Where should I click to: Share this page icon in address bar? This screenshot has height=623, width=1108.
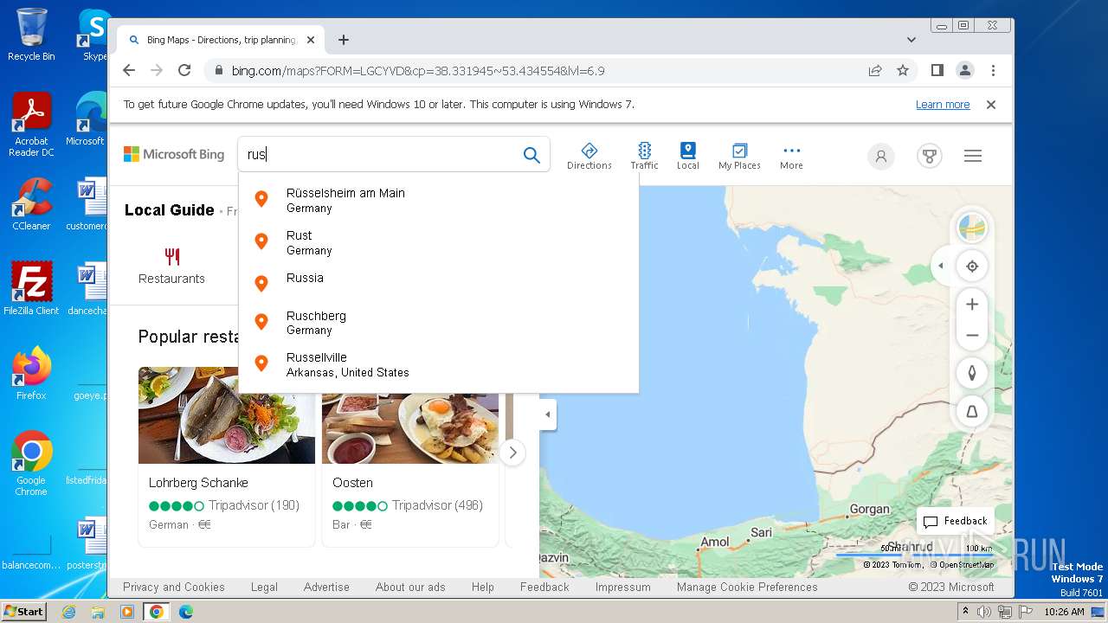pos(875,71)
